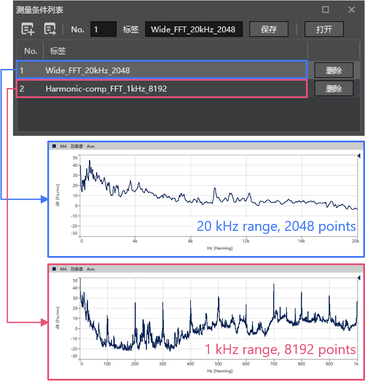The image size is (365, 381).
Task: Click the 标签 text field with Wide_FFT_20kHz_2048
Action: [x=194, y=30]
